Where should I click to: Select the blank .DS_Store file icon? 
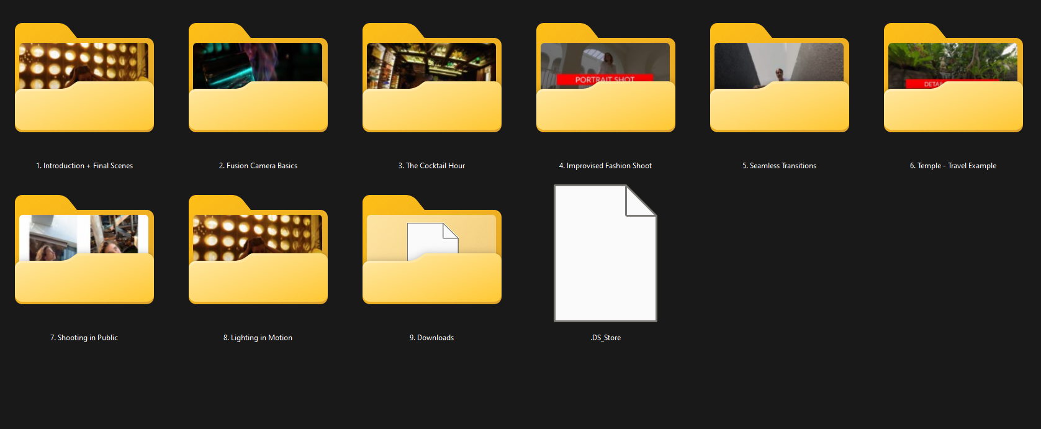(605, 253)
